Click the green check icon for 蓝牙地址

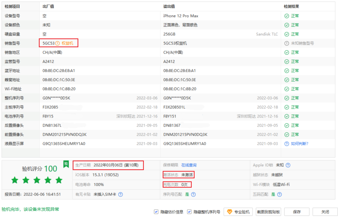click(286, 71)
